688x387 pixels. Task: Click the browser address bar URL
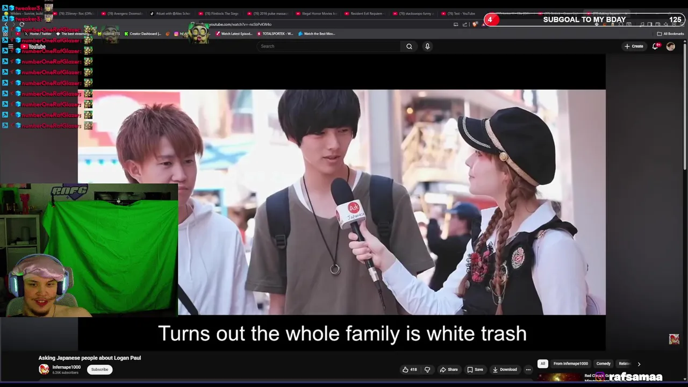(x=240, y=24)
